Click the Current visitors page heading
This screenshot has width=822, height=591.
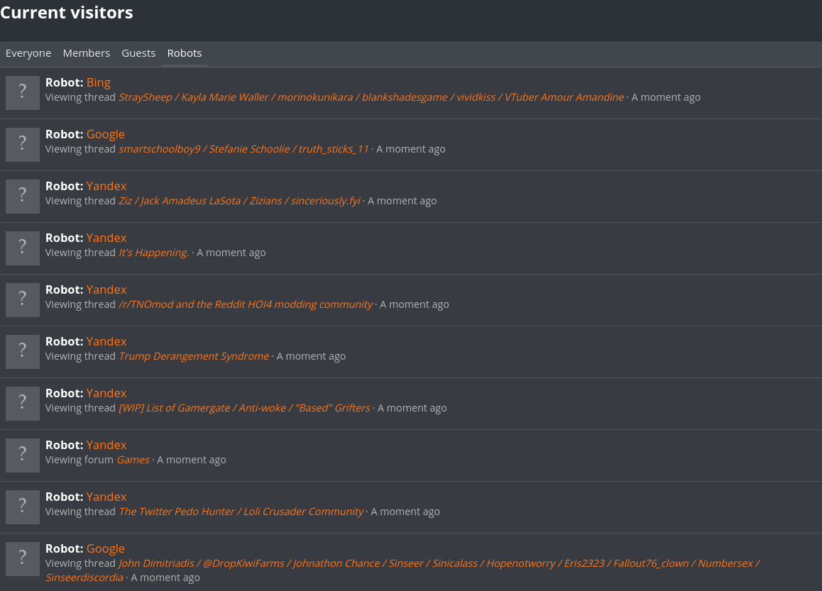(67, 13)
